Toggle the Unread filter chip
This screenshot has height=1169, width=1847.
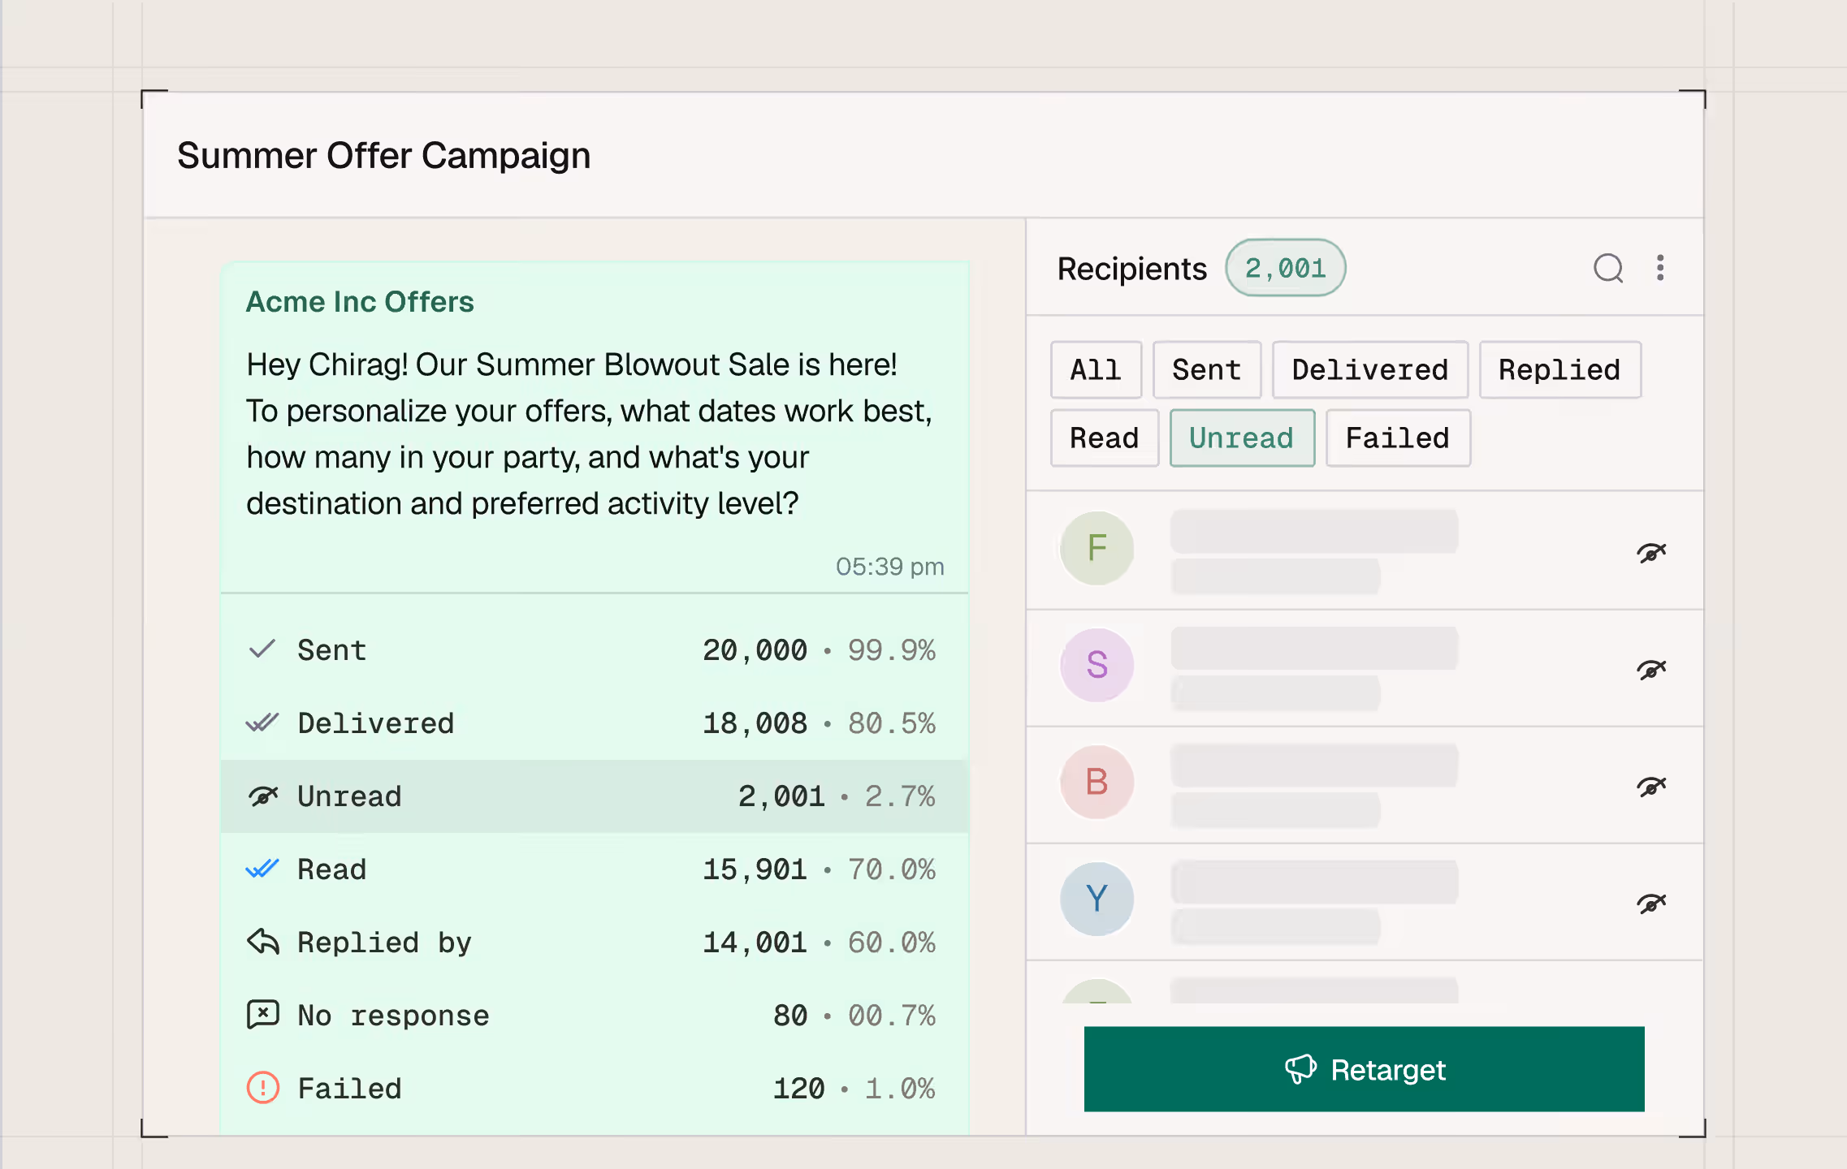[x=1241, y=438]
